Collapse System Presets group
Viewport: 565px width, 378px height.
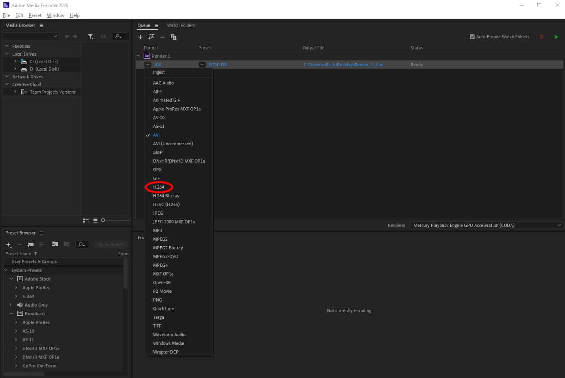click(x=6, y=270)
